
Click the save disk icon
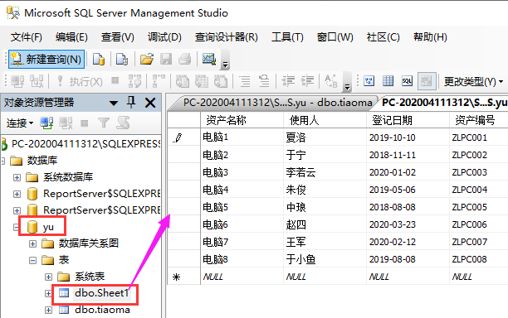tap(166, 59)
